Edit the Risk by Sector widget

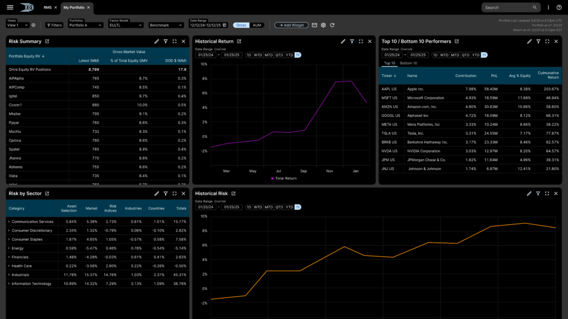[156, 194]
